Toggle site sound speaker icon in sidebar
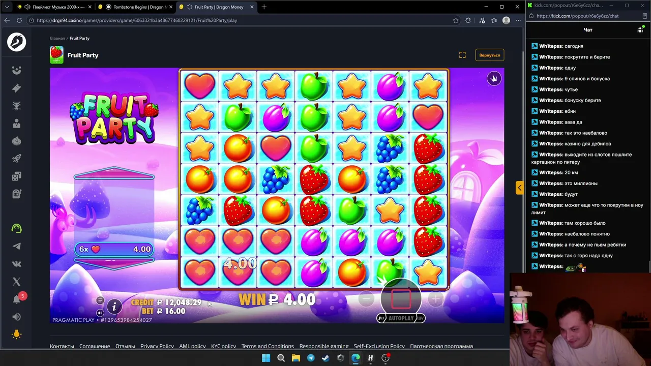This screenshot has width=651, height=366. click(16, 317)
